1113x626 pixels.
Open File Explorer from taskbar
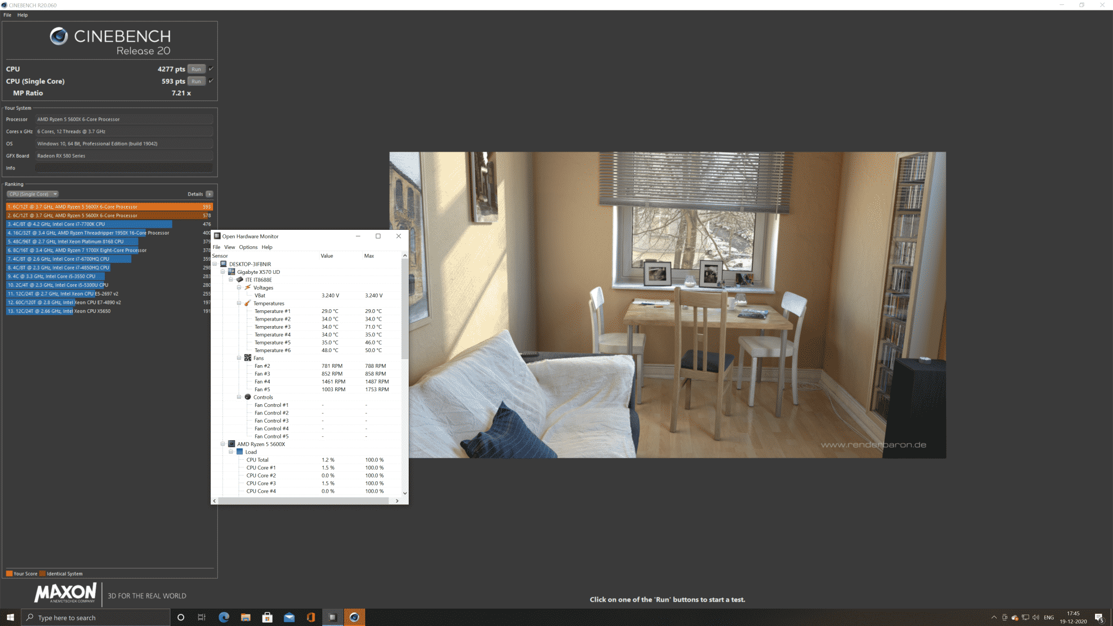(246, 617)
